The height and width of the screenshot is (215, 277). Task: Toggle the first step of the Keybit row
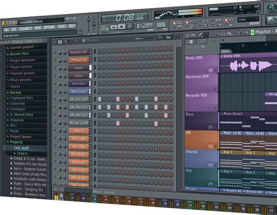[x=99, y=67]
